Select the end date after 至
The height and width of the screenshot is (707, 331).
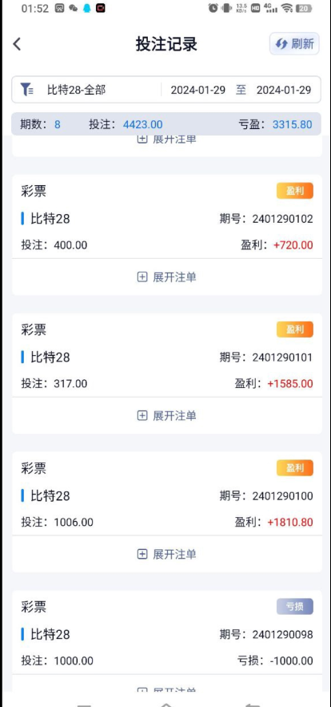pyautogui.click(x=284, y=90)
